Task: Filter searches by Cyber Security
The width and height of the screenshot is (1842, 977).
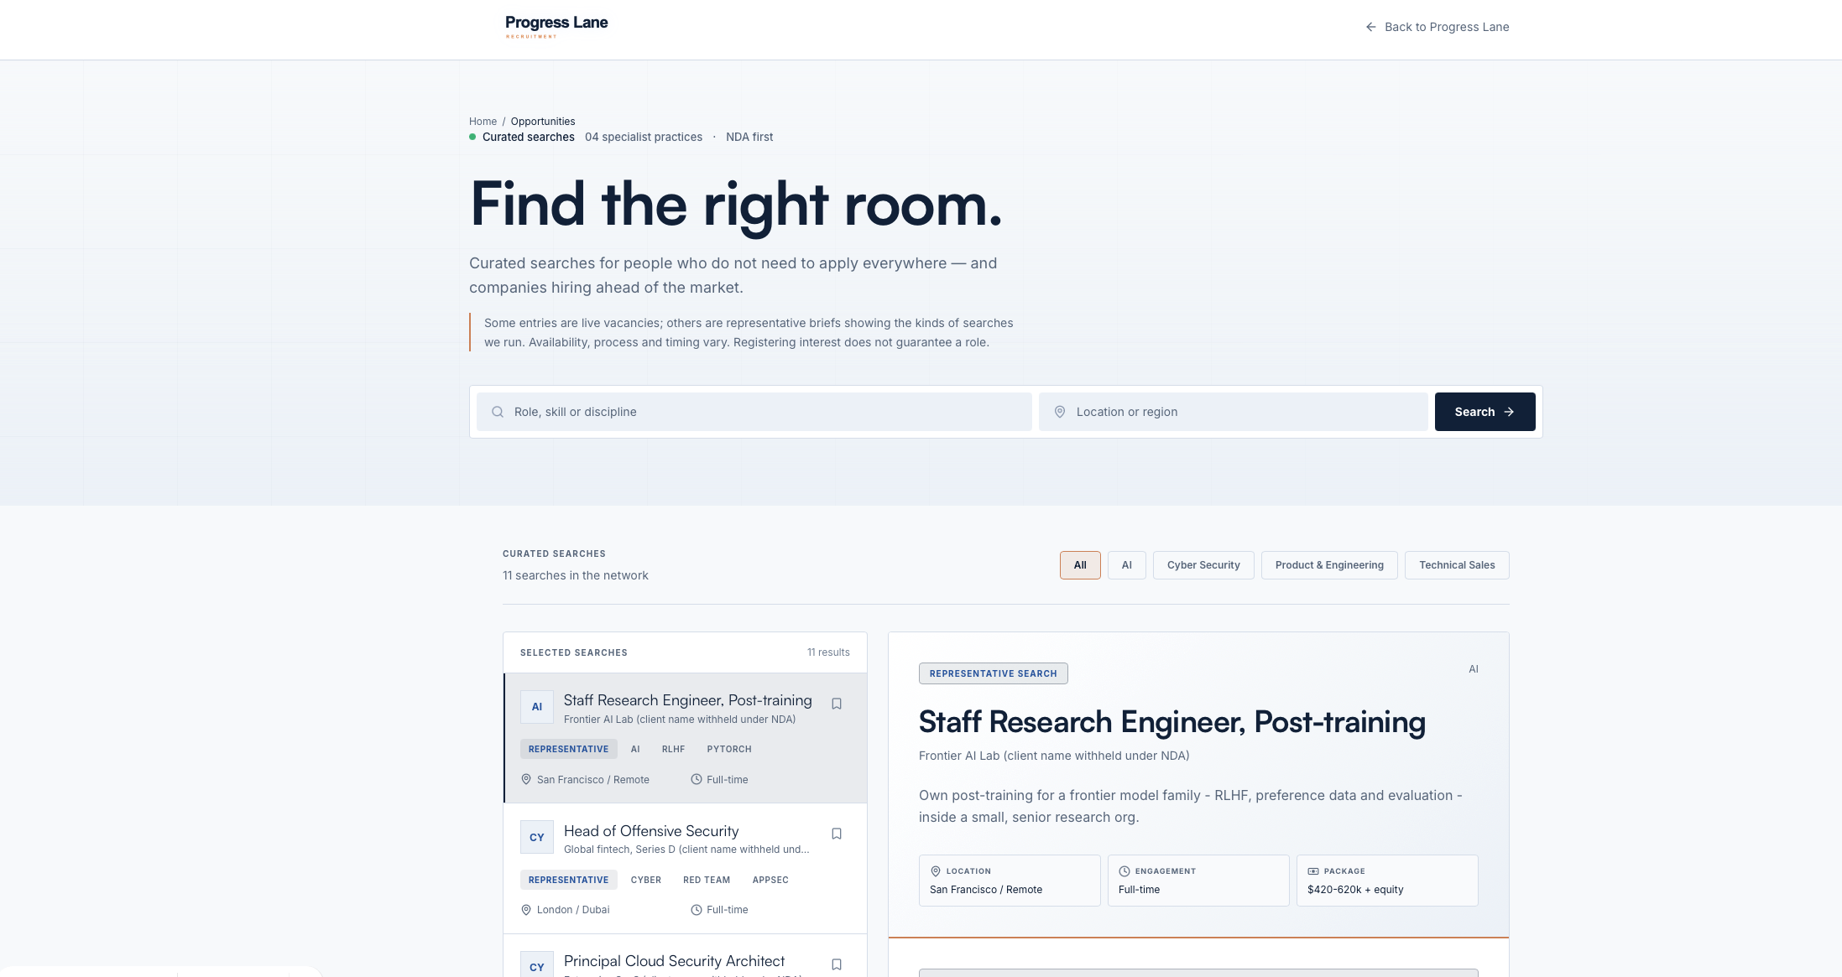Action: 1203,565
